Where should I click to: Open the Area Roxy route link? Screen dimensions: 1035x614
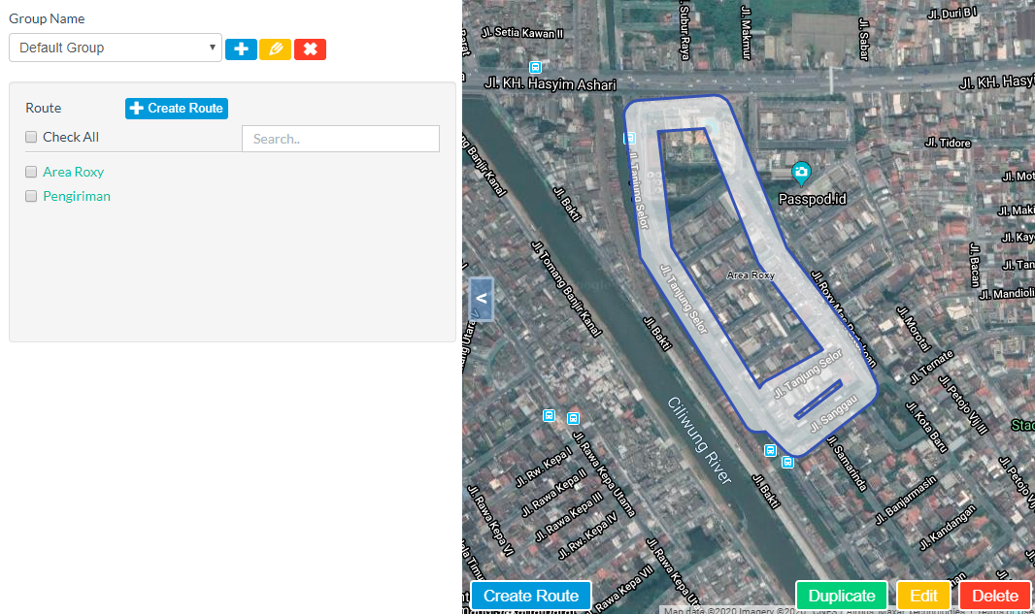pos(74,172)
